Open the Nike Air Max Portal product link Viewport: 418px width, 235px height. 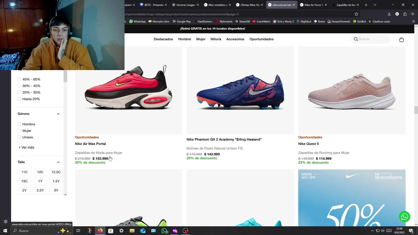coord(90,144)
